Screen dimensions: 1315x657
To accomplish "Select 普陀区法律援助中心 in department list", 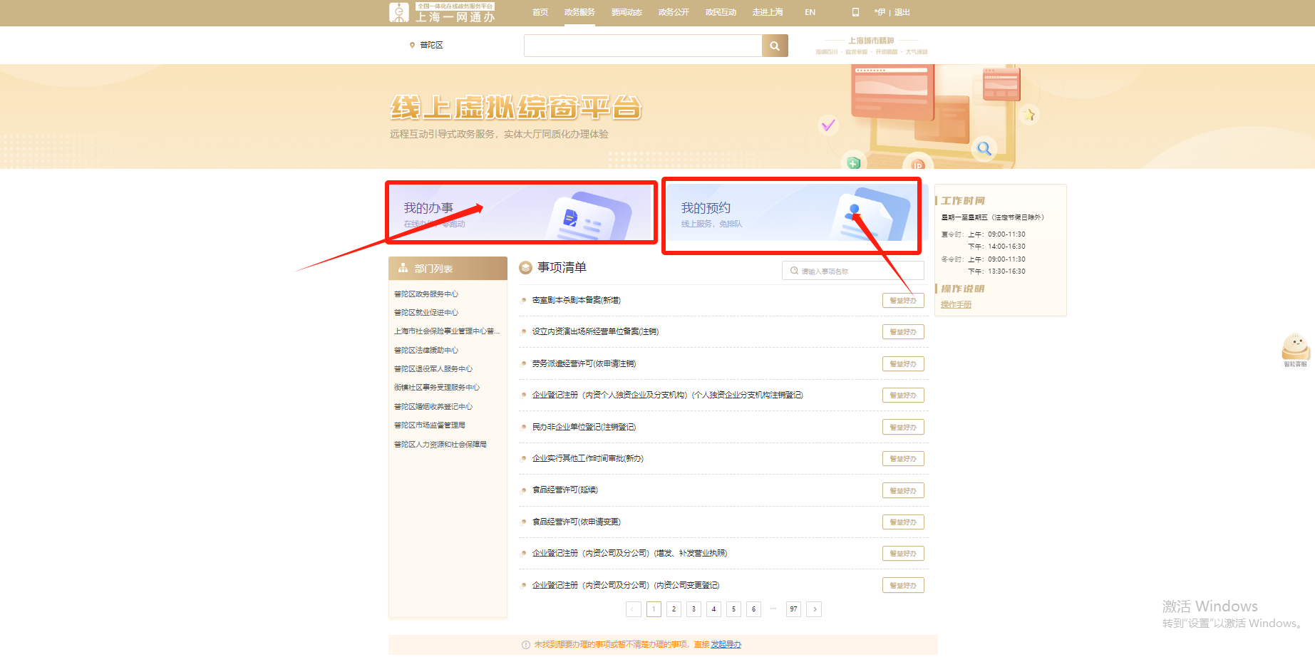I will [x=426, y=351].
